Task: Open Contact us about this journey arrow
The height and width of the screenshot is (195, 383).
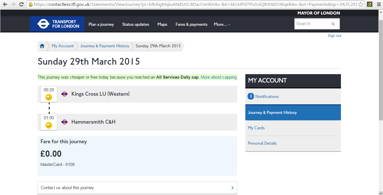Action: [232, 188]
